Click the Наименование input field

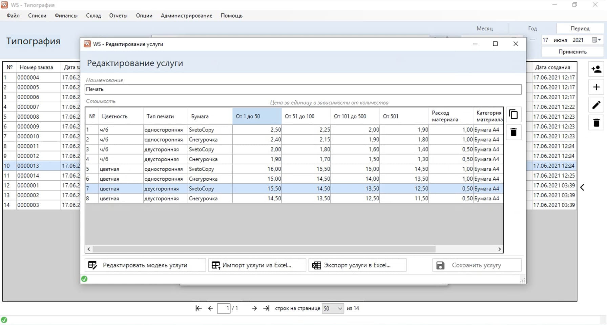coord(303,89)
